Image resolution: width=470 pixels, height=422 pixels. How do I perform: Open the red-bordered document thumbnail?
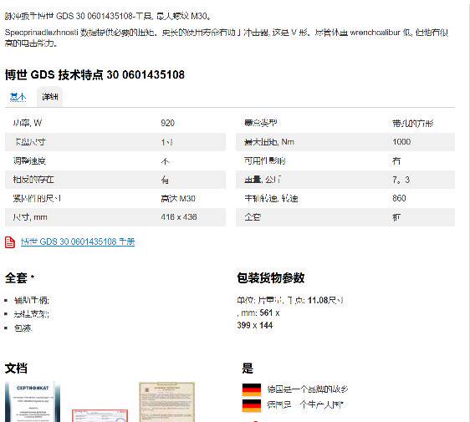100,415
